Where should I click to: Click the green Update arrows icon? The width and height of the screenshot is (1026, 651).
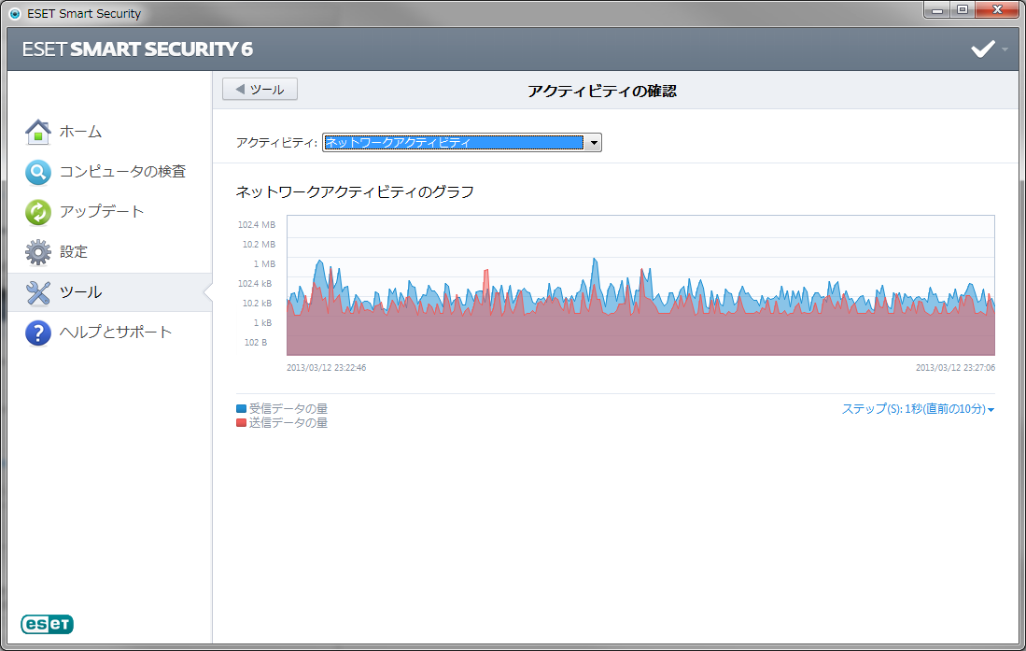38,212
